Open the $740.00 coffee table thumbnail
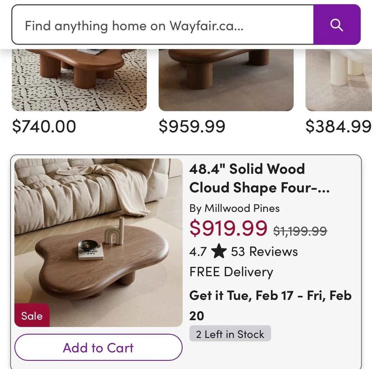 coord(79,80)
